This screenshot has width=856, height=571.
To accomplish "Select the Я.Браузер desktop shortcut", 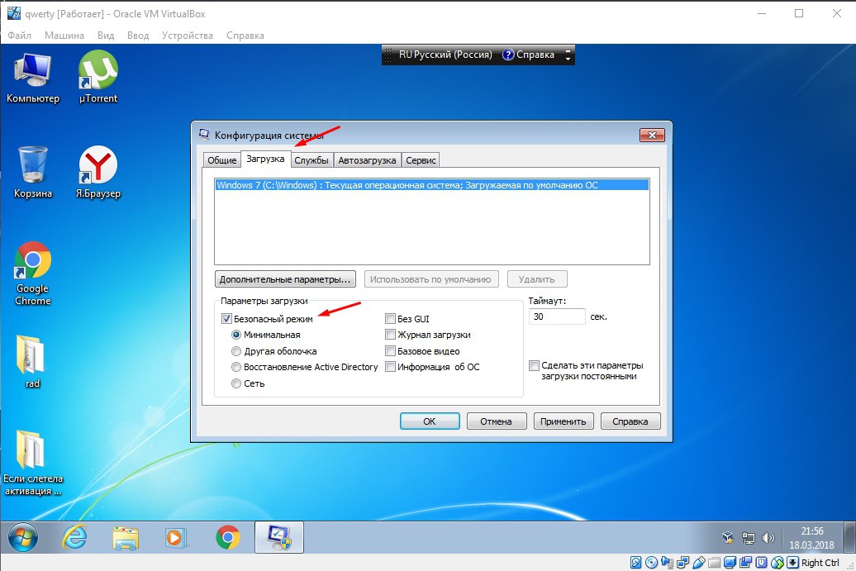I will 98,172.
